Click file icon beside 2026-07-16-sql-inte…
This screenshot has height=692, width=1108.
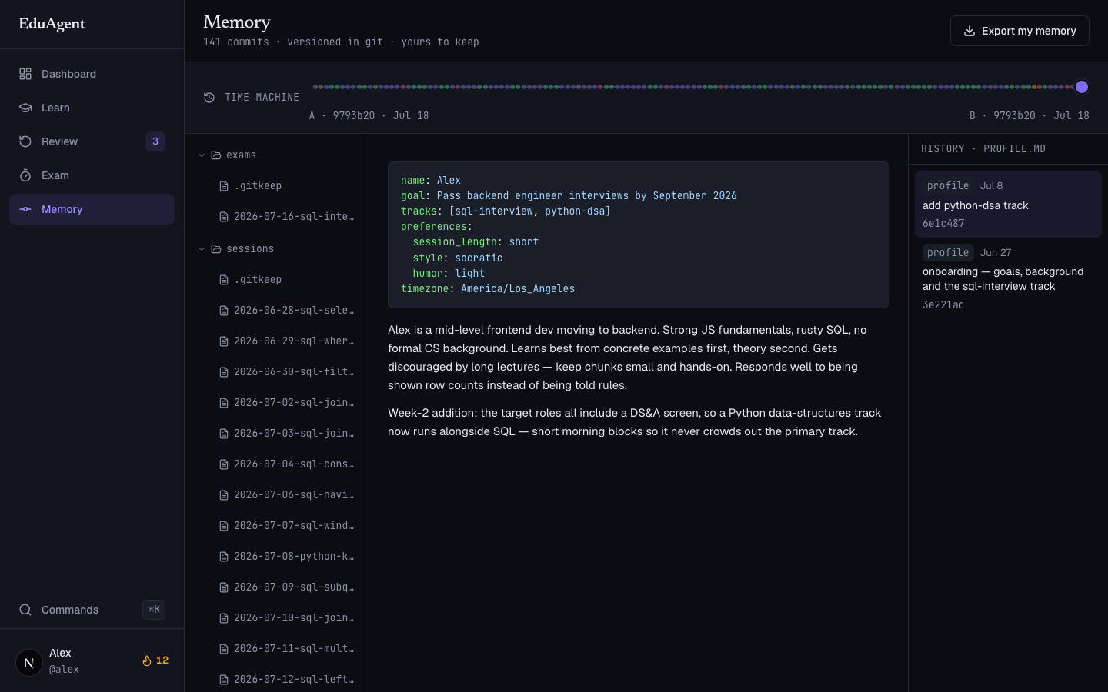coord(224,217)
